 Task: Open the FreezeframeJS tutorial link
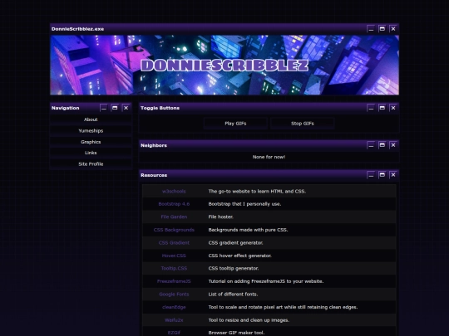174,281
